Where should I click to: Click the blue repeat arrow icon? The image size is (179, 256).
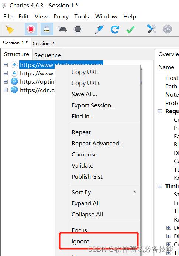(115, 29)
